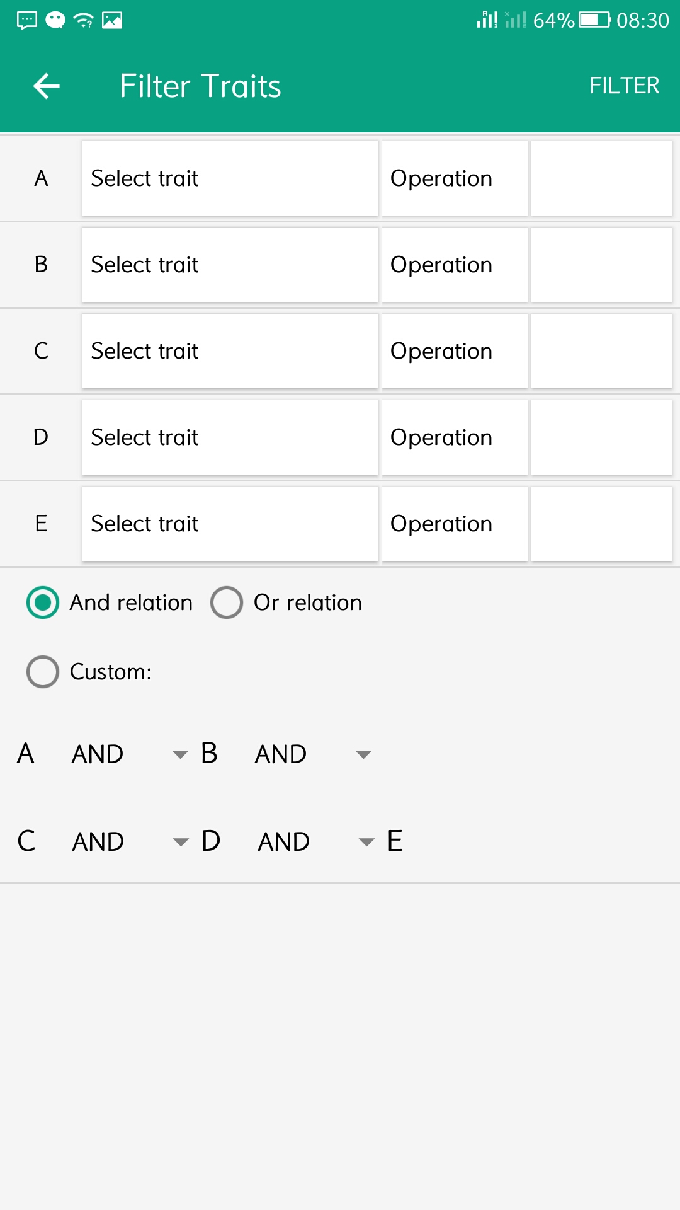680x1210 pixels.
Task: Click the value field in row D
Action: click(x=601, y=437)
